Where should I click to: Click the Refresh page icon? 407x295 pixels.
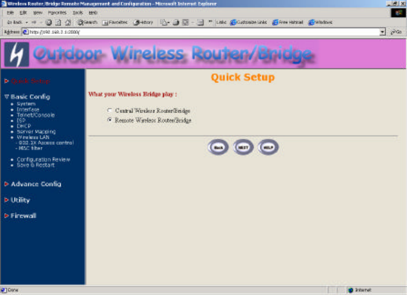58,22
